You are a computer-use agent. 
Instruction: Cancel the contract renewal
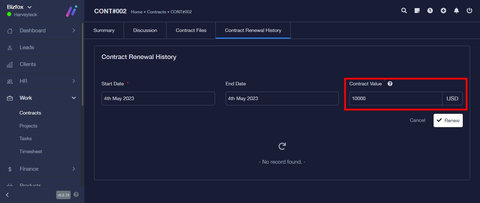(417, 120)
